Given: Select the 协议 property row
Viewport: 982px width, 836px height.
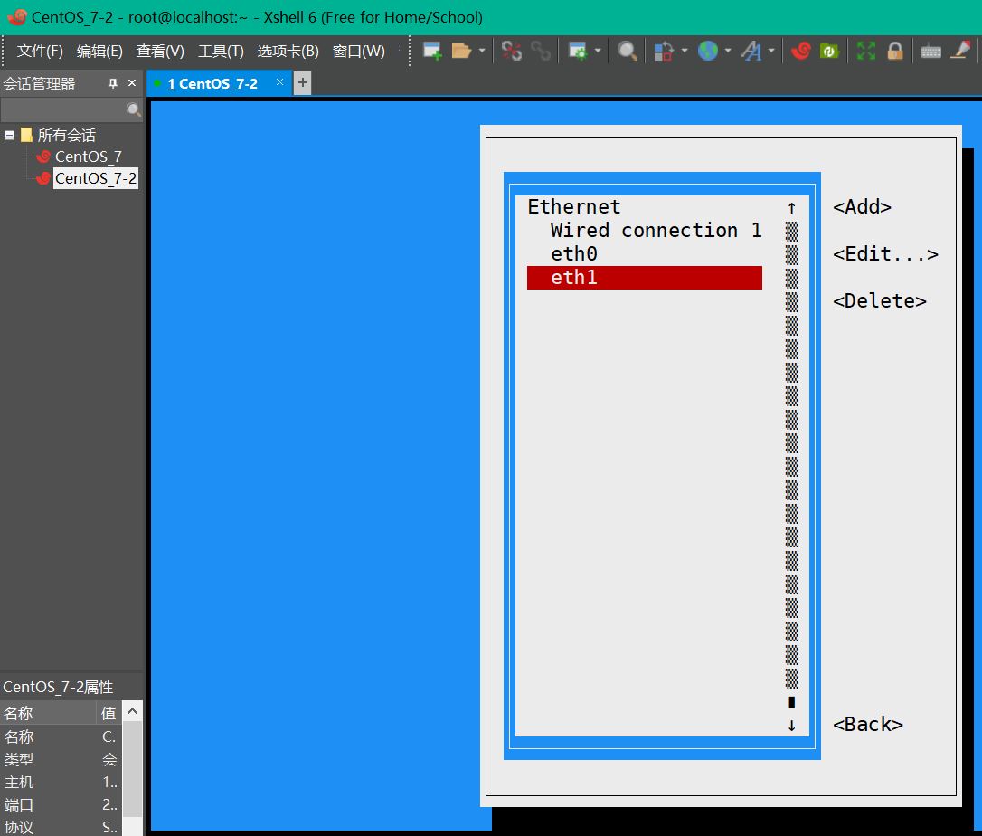Looking at the screenshot, I should pos(61,827).
